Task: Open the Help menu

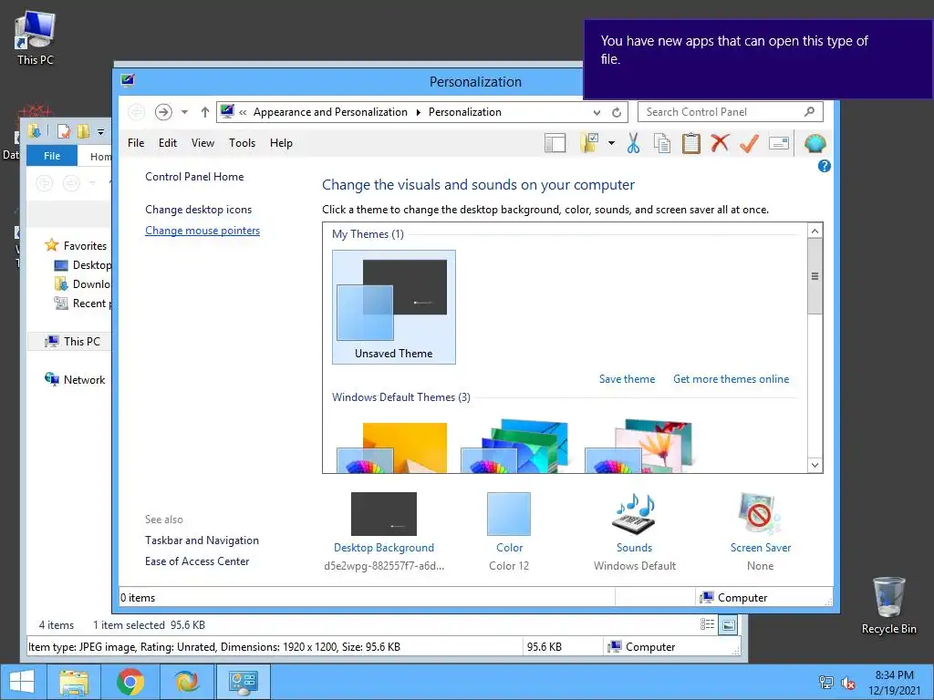Action: [281, 143]
